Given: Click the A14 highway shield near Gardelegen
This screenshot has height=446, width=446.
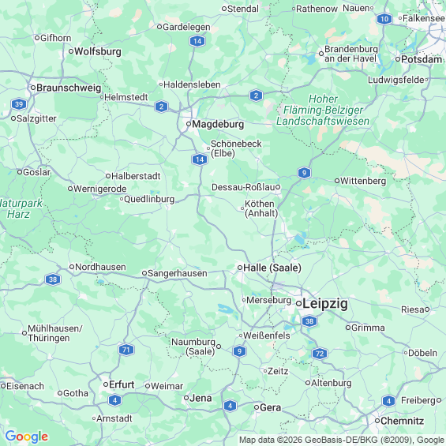Looking at the screenshot, I should 197,41.
